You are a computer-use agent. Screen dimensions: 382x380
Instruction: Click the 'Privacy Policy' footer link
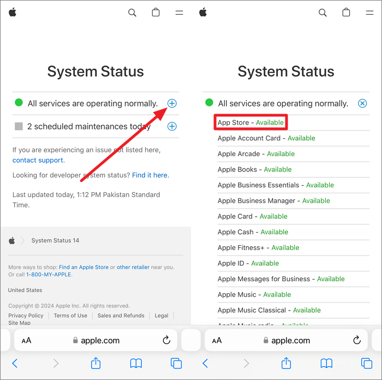26,316
